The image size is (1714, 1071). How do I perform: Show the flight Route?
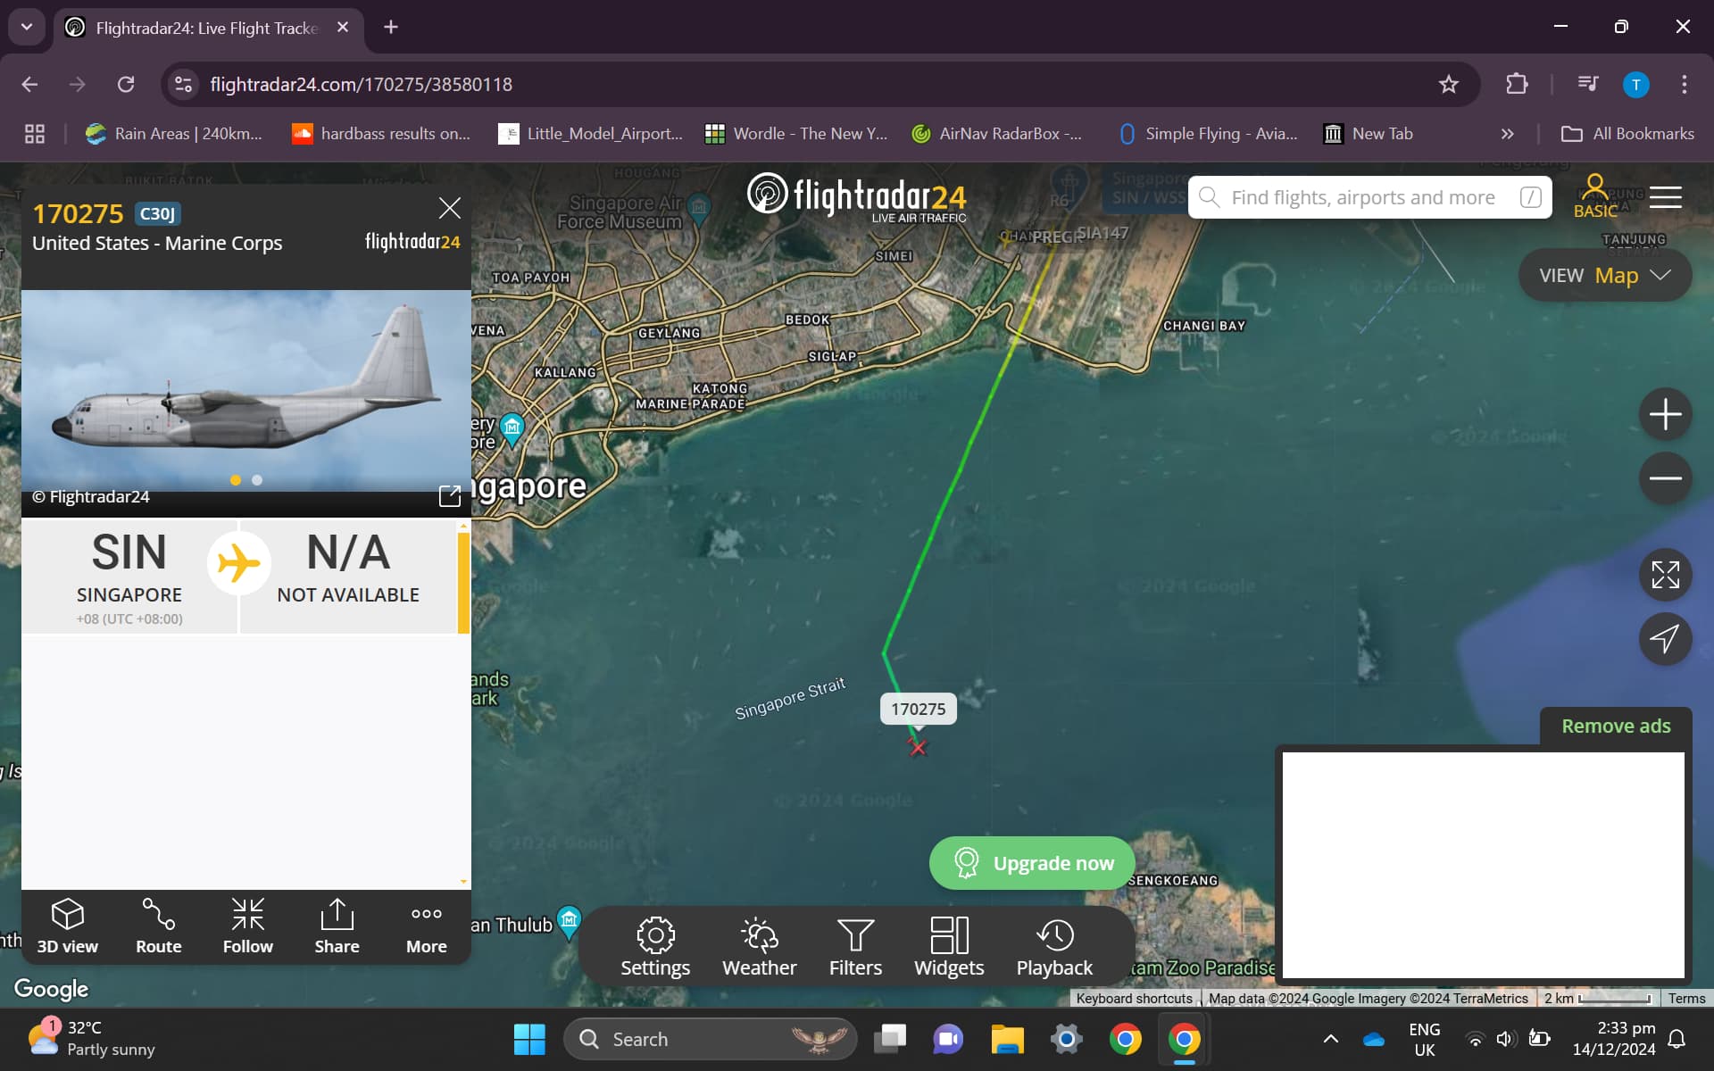pos(158,926)
